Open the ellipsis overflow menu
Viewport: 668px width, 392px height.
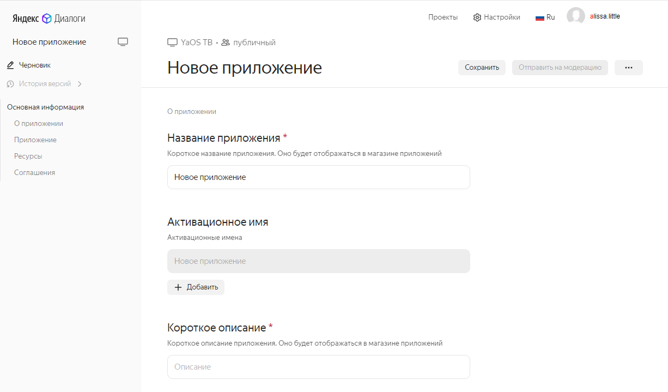tap(628, 67)
